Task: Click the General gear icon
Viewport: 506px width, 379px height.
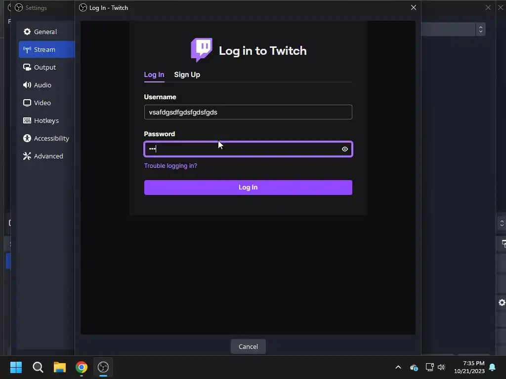Action: pyautogui.click(x=27, y=32)
